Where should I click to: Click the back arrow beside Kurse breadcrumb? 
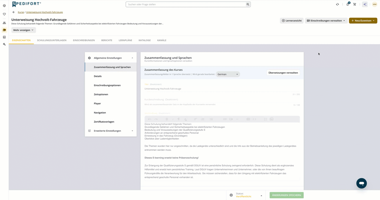coord(14,12)
